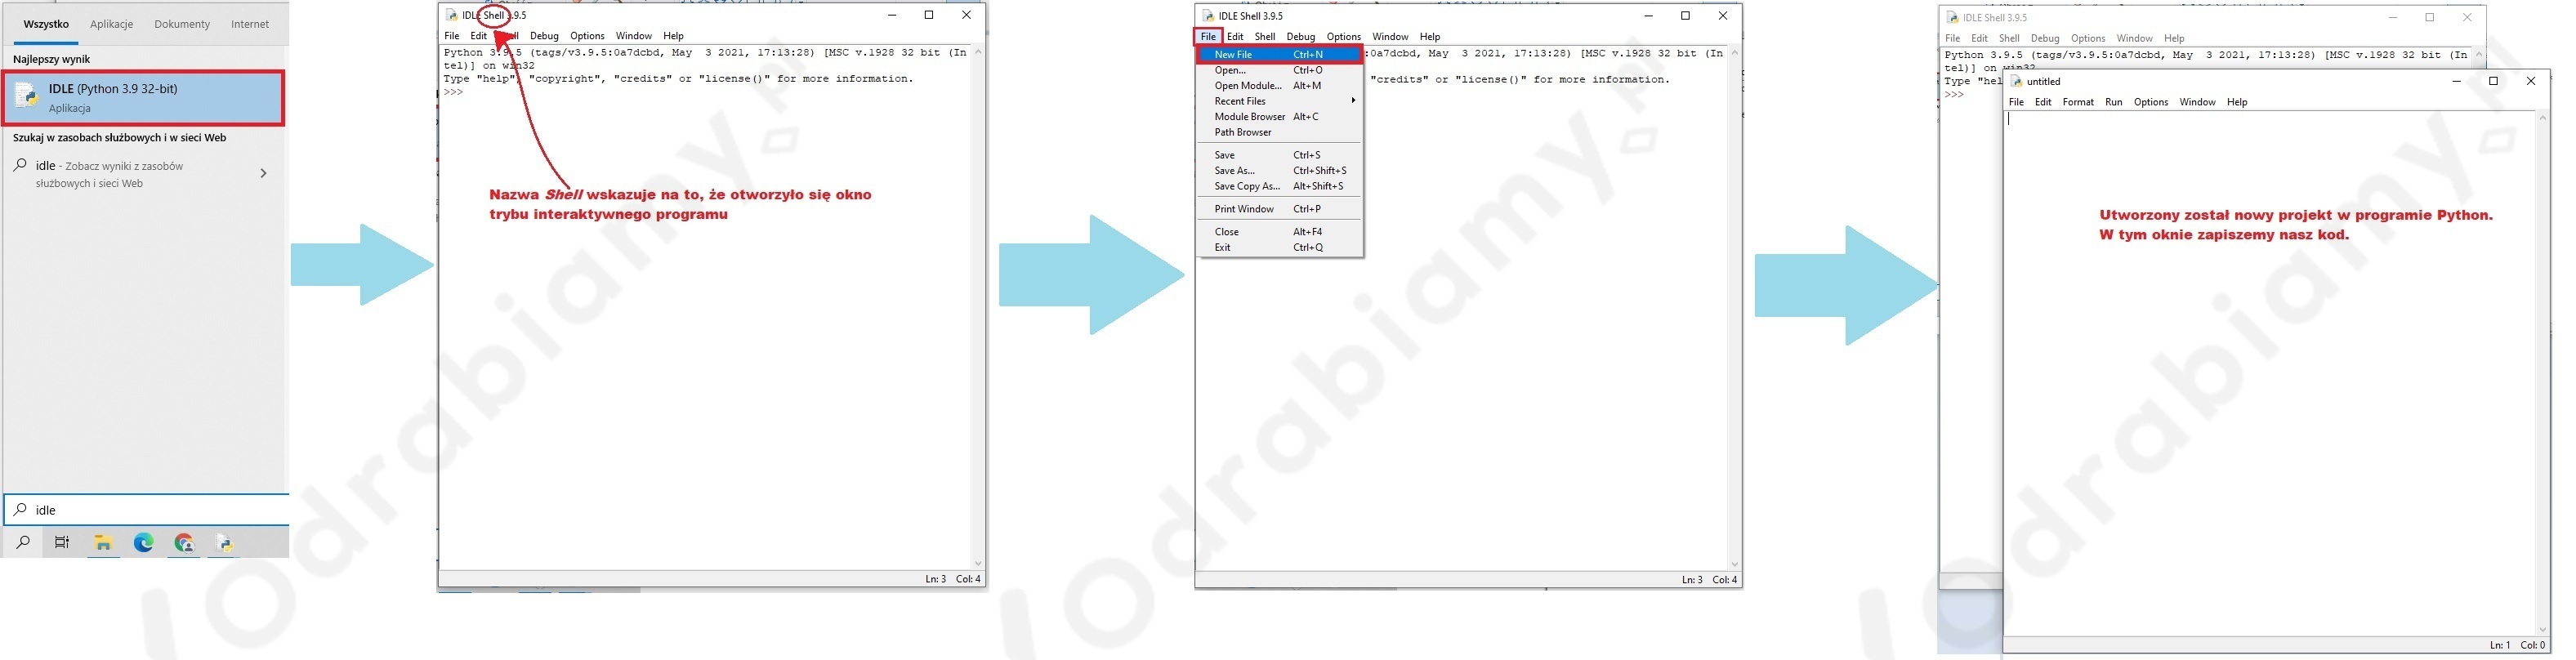2576x660 pixels.
Task: Open the Run menu in untitled editor
Action: click(2113, 102)
